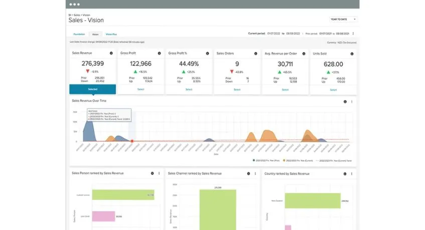Viewport: 425px width, 230px height.
Task: Select the Sales Orders metric card
Action: [x=237, y=89]
